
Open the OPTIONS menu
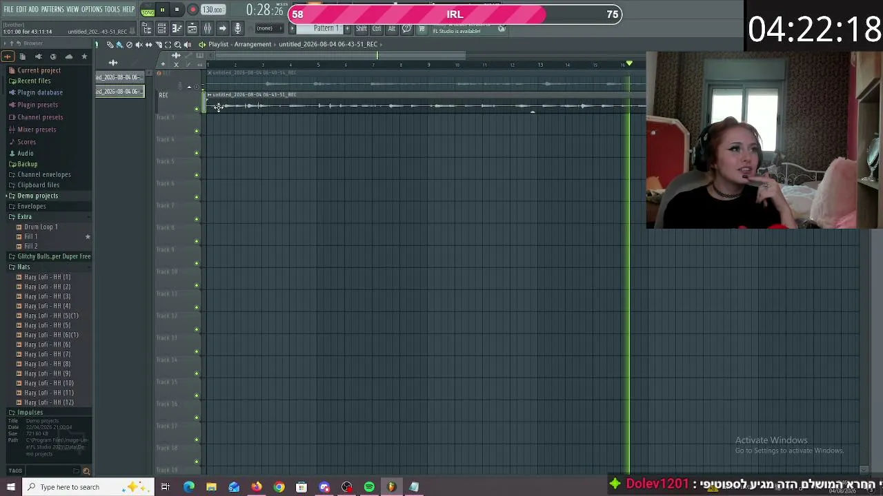[x=92, y=9]
